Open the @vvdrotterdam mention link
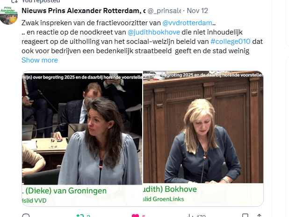289x217 pixels. click(187, 23)
